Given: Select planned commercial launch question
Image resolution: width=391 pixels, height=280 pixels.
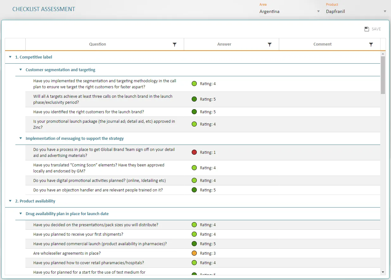Looking at the screenshot, I should coord(100,244).
